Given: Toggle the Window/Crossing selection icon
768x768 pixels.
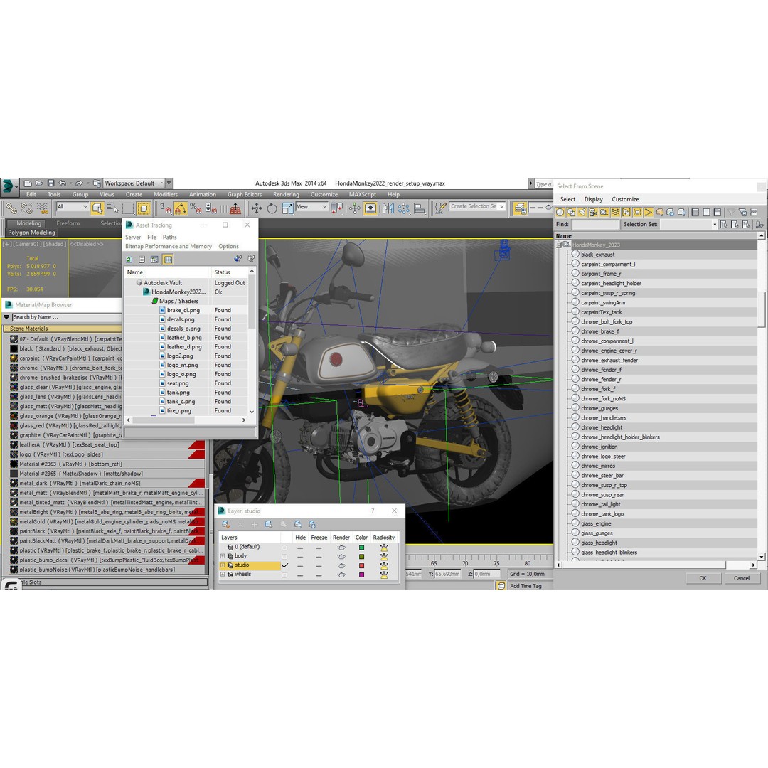Looking at the screenshot, I should click(144, 208).
